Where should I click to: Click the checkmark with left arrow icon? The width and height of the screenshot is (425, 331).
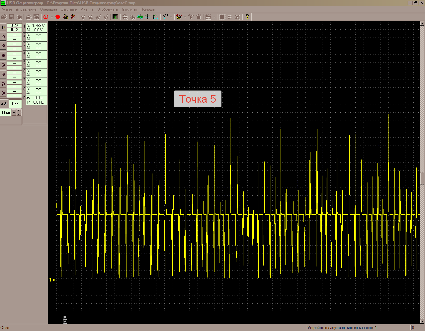point(98,17)
